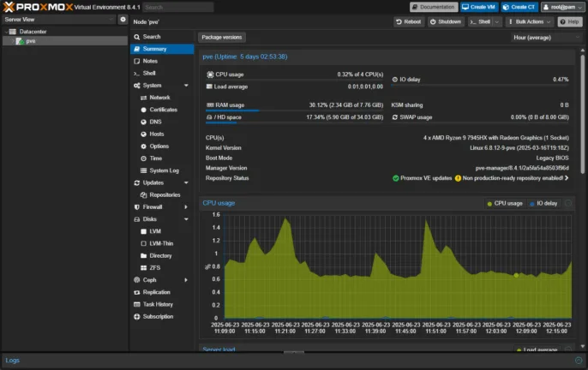This screenshot has height=370, width=588.
Task: Click the Shutdown button
Action: coord(446,21)
